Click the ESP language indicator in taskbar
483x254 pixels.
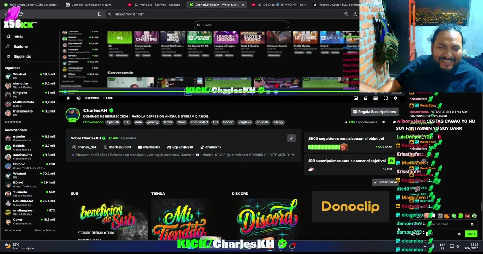coord(442,246)
